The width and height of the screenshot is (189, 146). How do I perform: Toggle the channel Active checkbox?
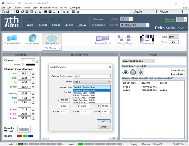tap(23, 65)
